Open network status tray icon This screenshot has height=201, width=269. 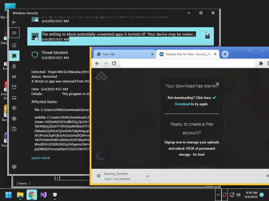click(232, 195)
